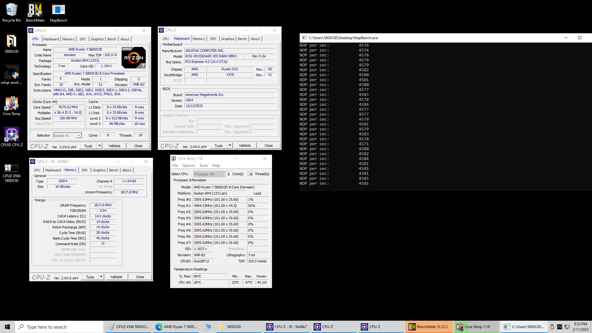Viewport: 592px width, 333px height.
Task: Click the CAS# Latency value 14.0 clocks
Action: [103, 216]
